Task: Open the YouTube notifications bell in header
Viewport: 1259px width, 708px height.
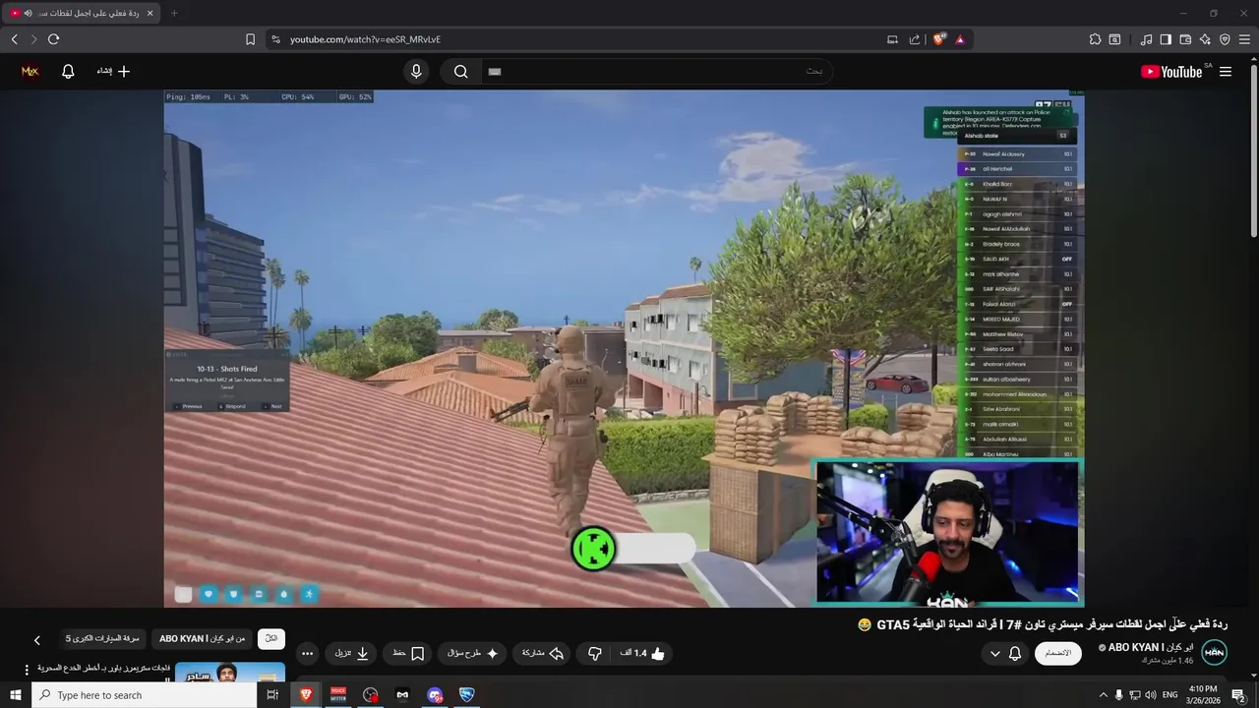Action: tap(68, 71)
